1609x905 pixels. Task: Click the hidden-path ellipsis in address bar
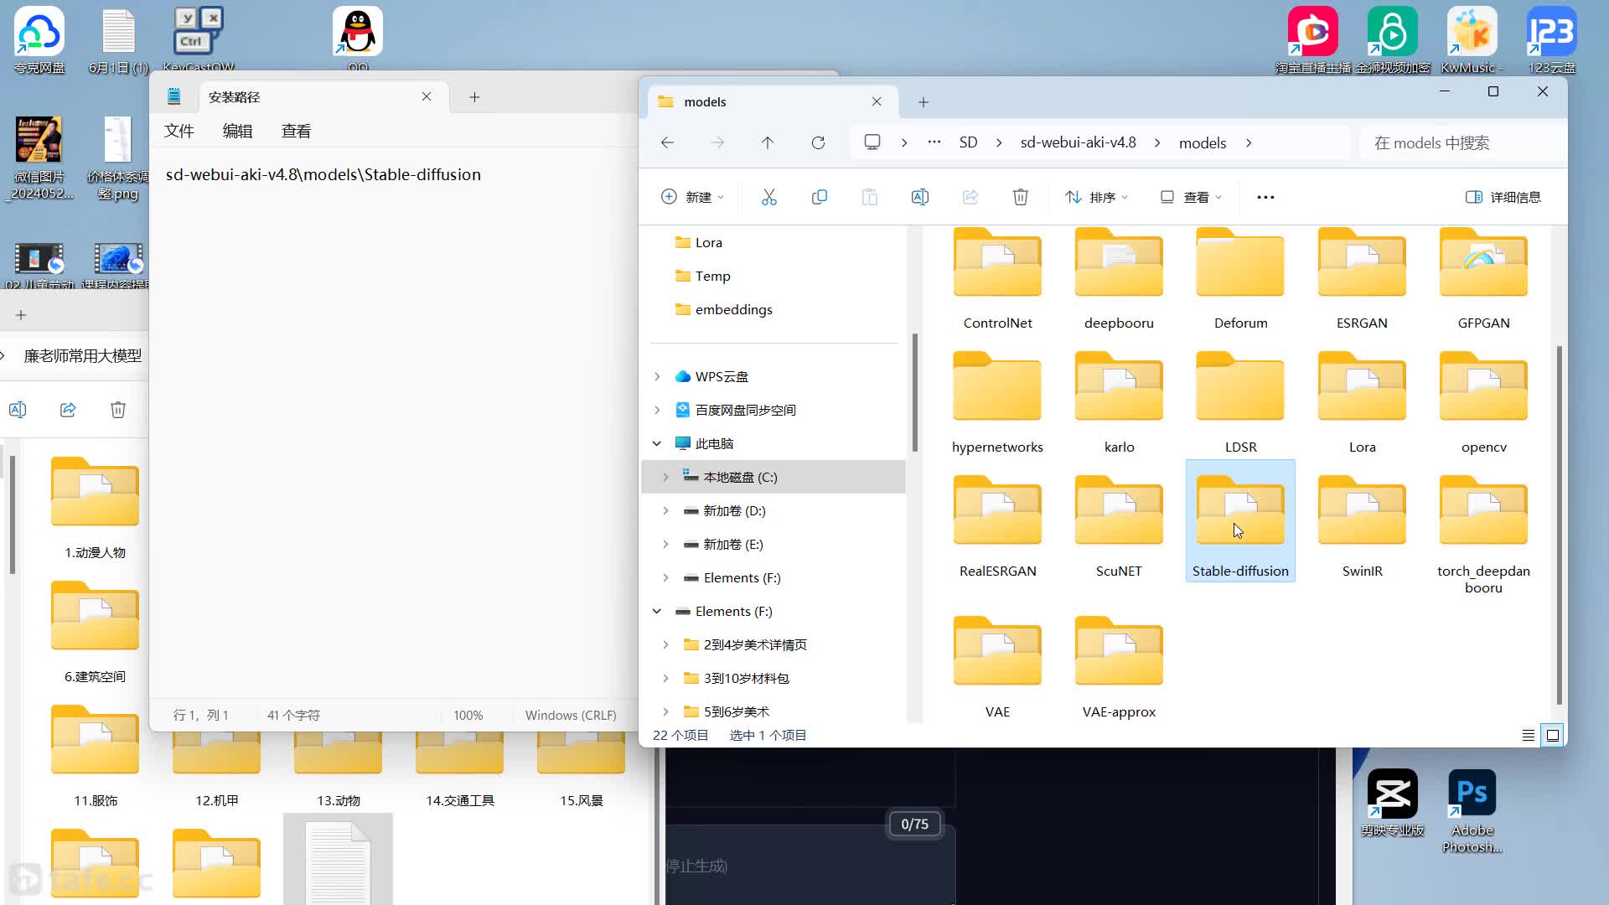point(934,142)
